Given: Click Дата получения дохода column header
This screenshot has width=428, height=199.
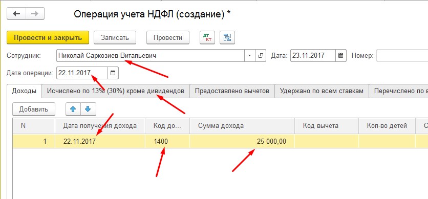Looking at the screenshot, I should tap(100, 126).
